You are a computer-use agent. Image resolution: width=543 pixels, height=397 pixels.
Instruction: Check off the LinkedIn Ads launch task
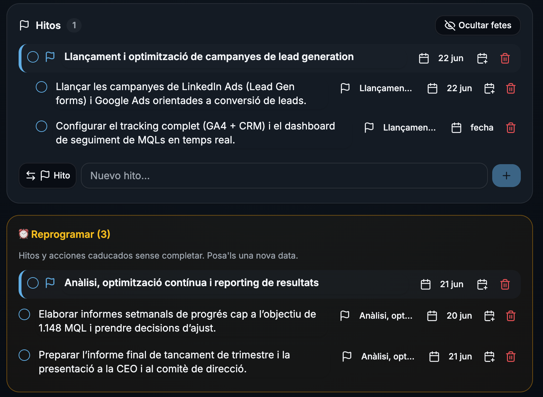tap(41, 87)
